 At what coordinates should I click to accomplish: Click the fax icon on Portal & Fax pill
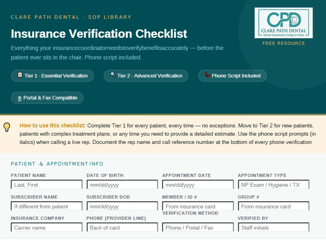(x=20, y=98)
